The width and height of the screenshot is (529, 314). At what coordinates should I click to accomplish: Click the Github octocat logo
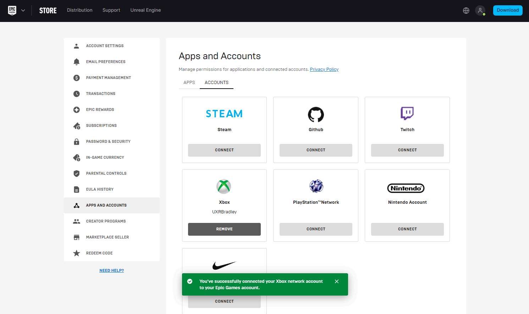click(316, 114)
